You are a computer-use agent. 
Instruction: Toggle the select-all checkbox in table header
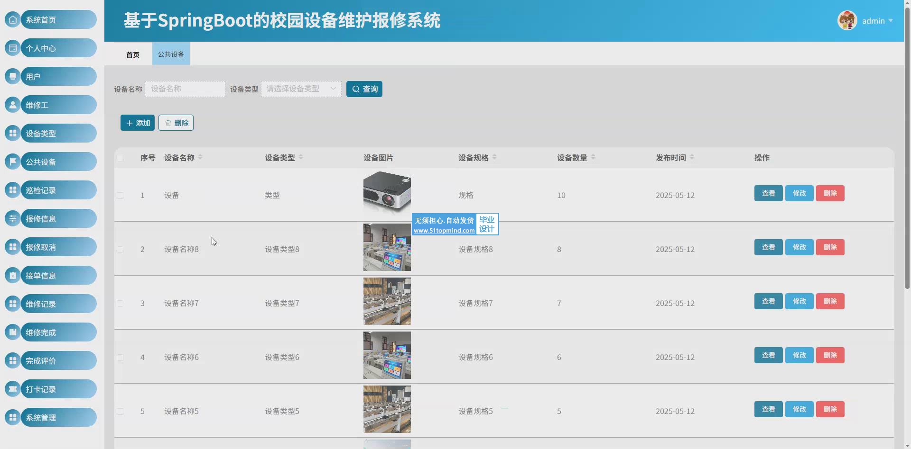120,158
